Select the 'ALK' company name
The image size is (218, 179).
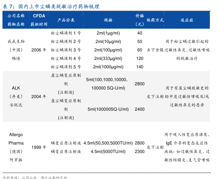(x=16, y=88)
